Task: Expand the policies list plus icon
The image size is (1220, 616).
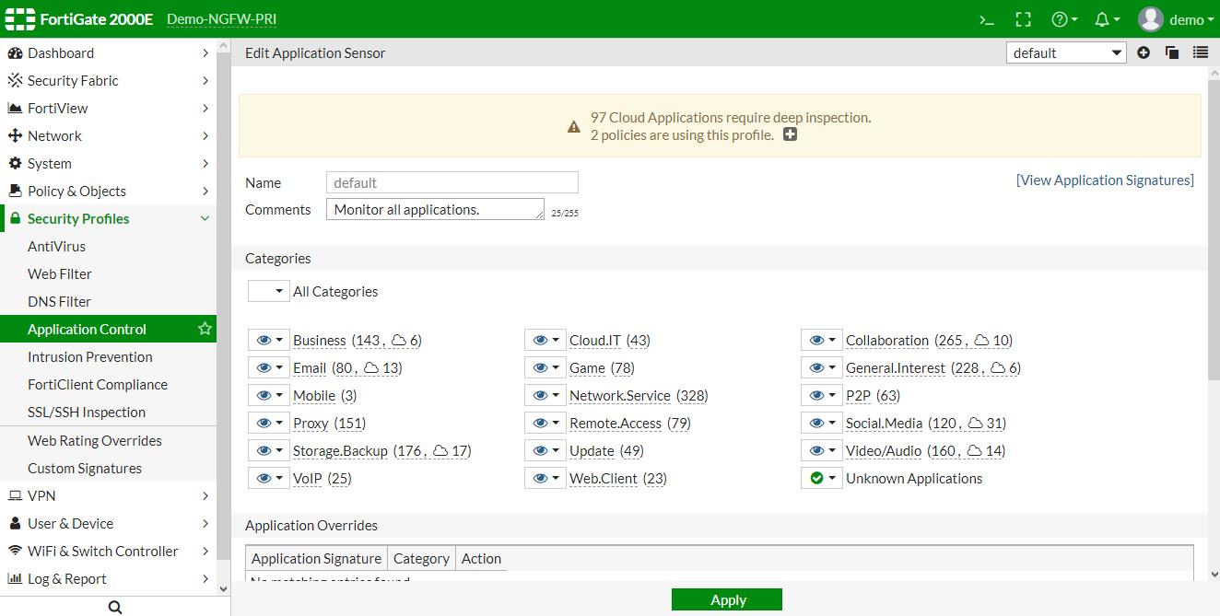Action: coord(790,134)
